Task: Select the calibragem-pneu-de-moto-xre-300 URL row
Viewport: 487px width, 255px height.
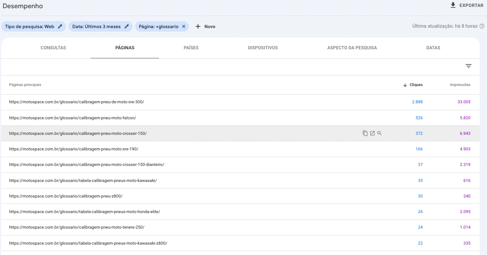Action: 240,102
